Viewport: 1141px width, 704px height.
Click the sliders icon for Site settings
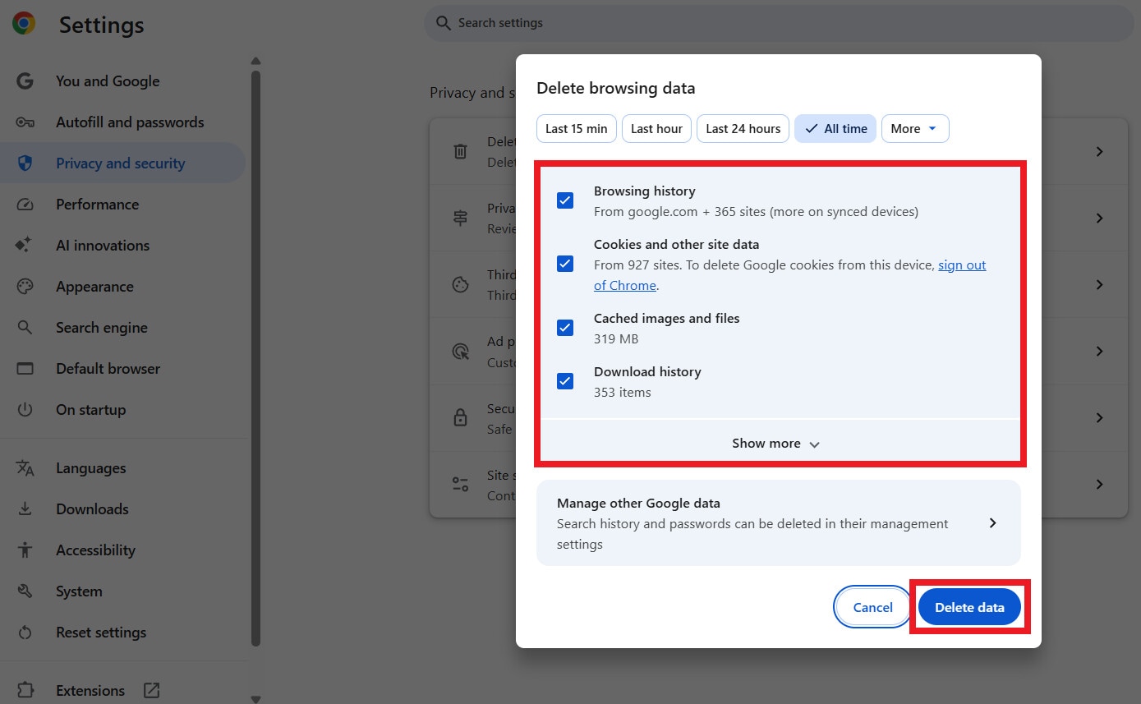click(460, 484)
